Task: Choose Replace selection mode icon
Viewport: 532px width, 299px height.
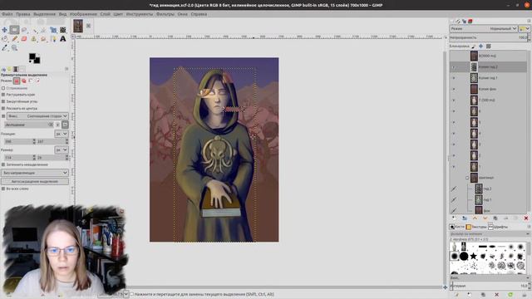Action: pyautogui.click(x=17, y=81)
